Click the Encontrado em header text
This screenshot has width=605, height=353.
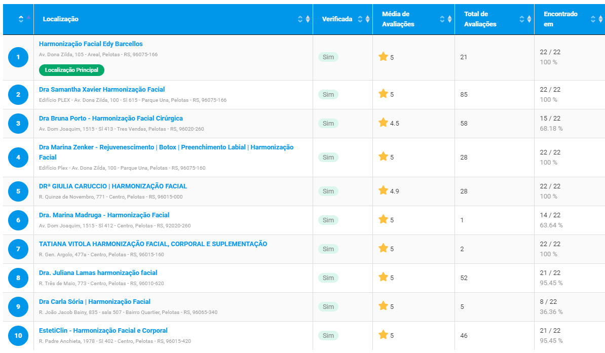560,19
